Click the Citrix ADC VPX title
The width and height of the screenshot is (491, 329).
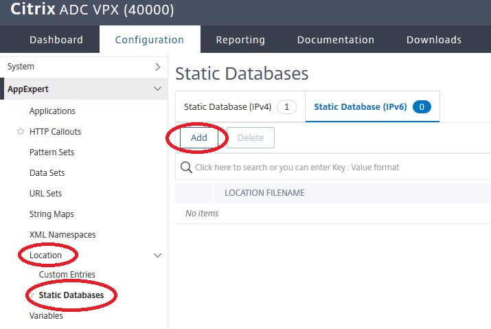click(92, 10)
